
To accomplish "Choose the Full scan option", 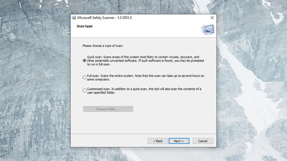I will click(84, 77).
